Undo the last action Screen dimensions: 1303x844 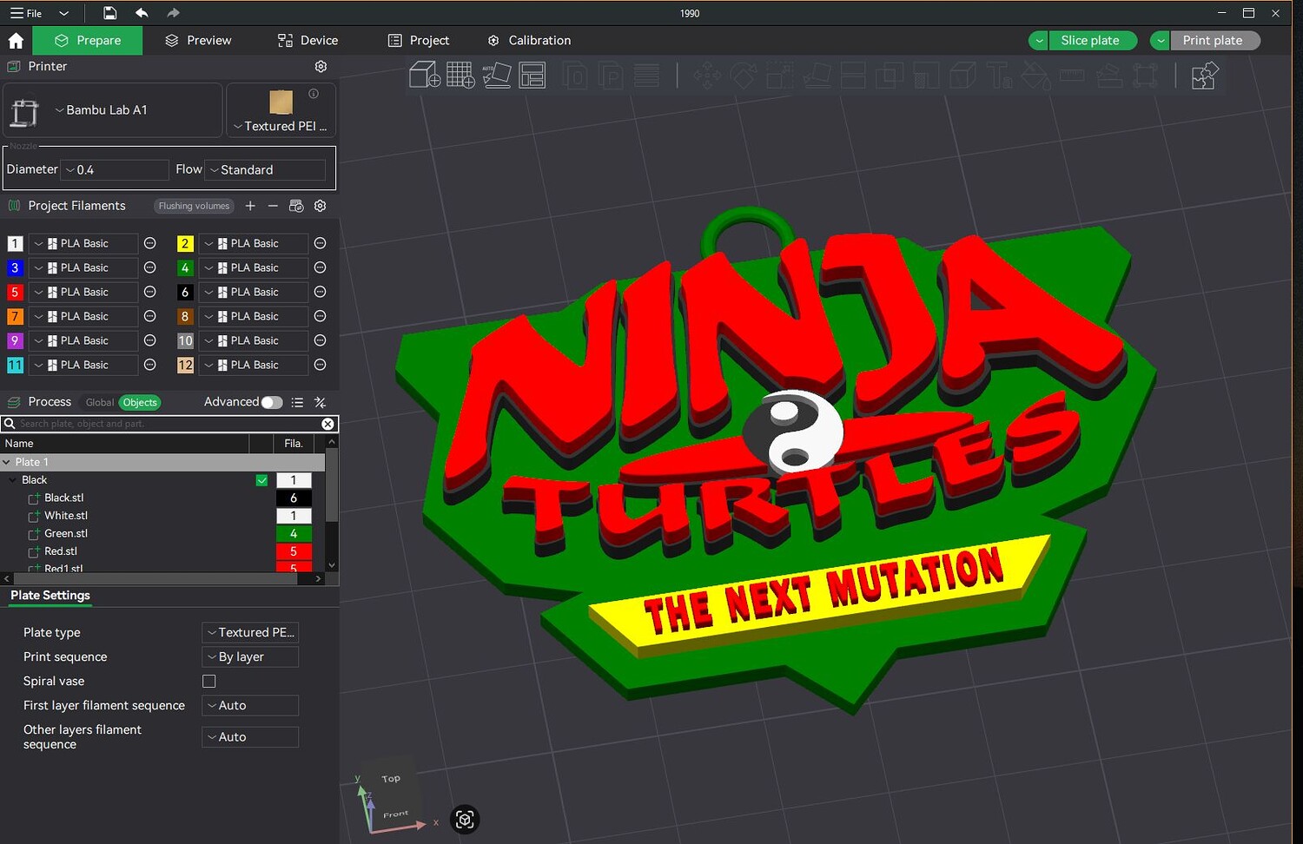142,13
